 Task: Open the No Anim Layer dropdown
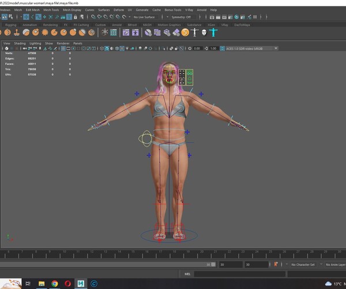pyautogui.click(x=336, y=265)
